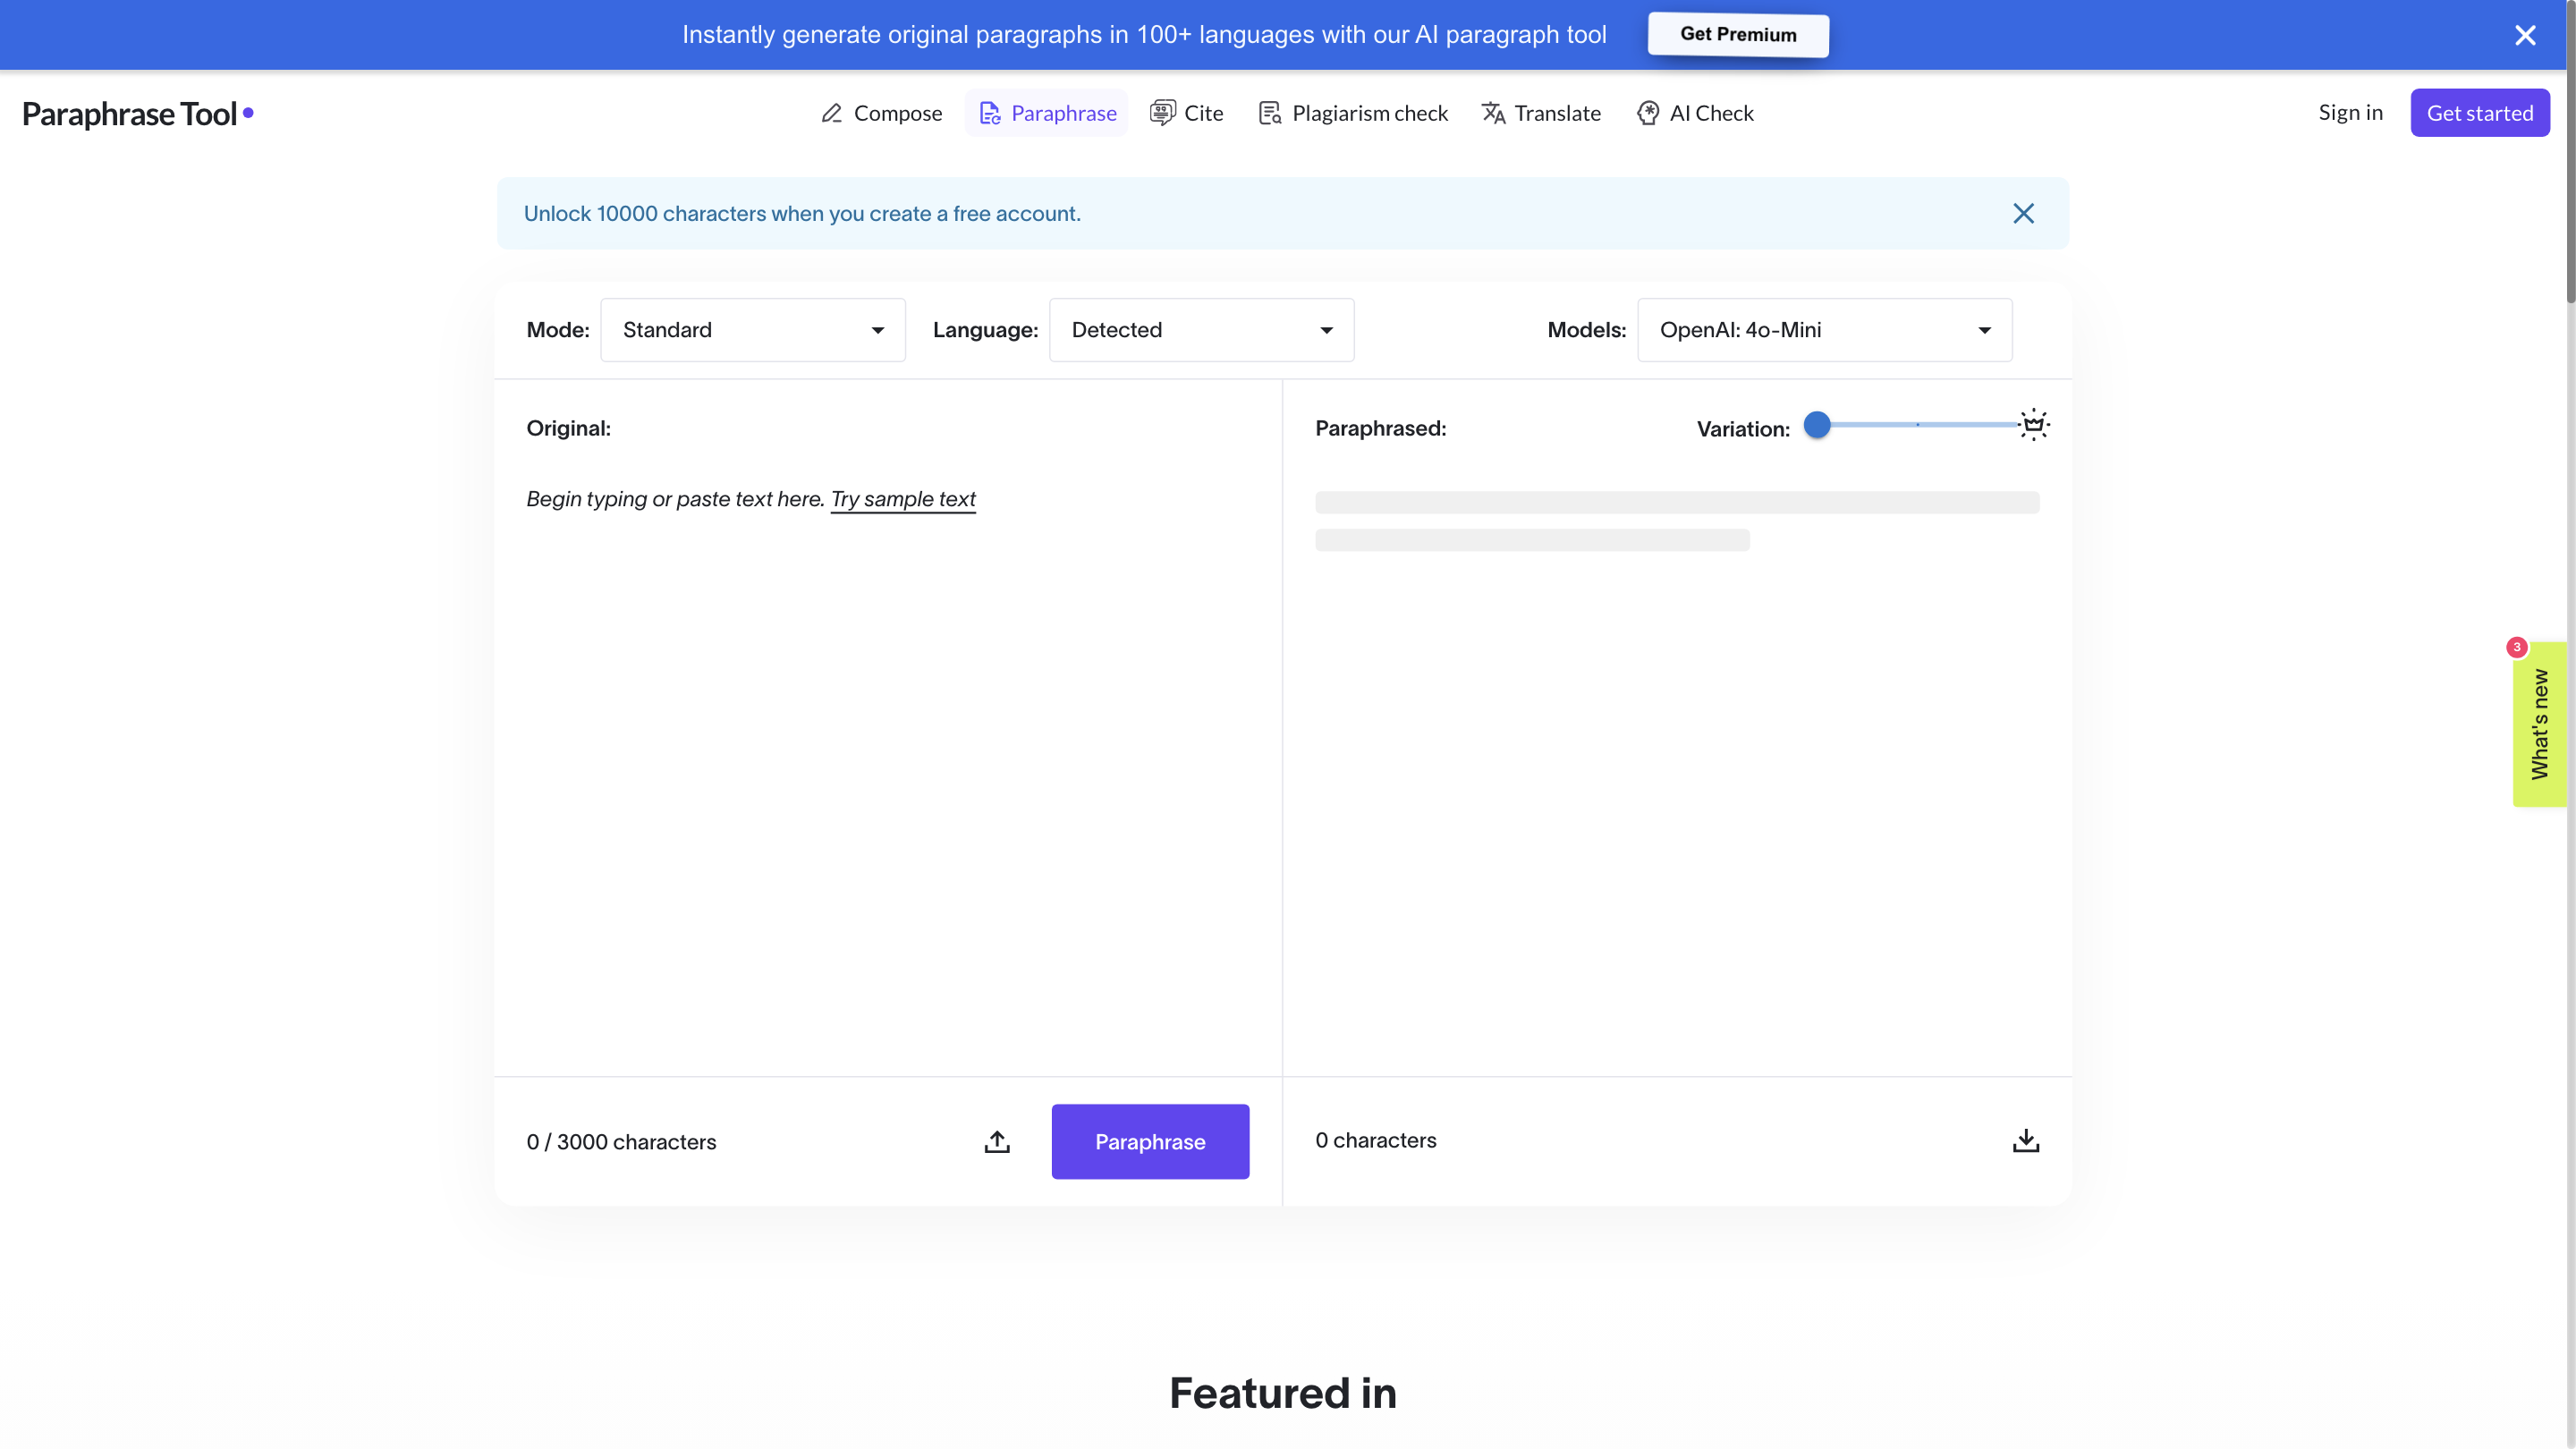This screenshot has height=1449, width=2576.
Task: Open the Models dropdown showing OpenAI 4o-Mini
Action: coord(1824,330)
